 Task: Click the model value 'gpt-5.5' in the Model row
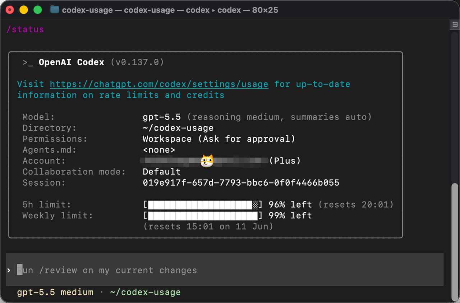(x=162, y=117)
